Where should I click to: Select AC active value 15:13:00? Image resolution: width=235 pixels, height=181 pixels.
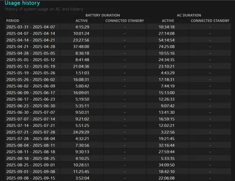[x=166, y=93]
